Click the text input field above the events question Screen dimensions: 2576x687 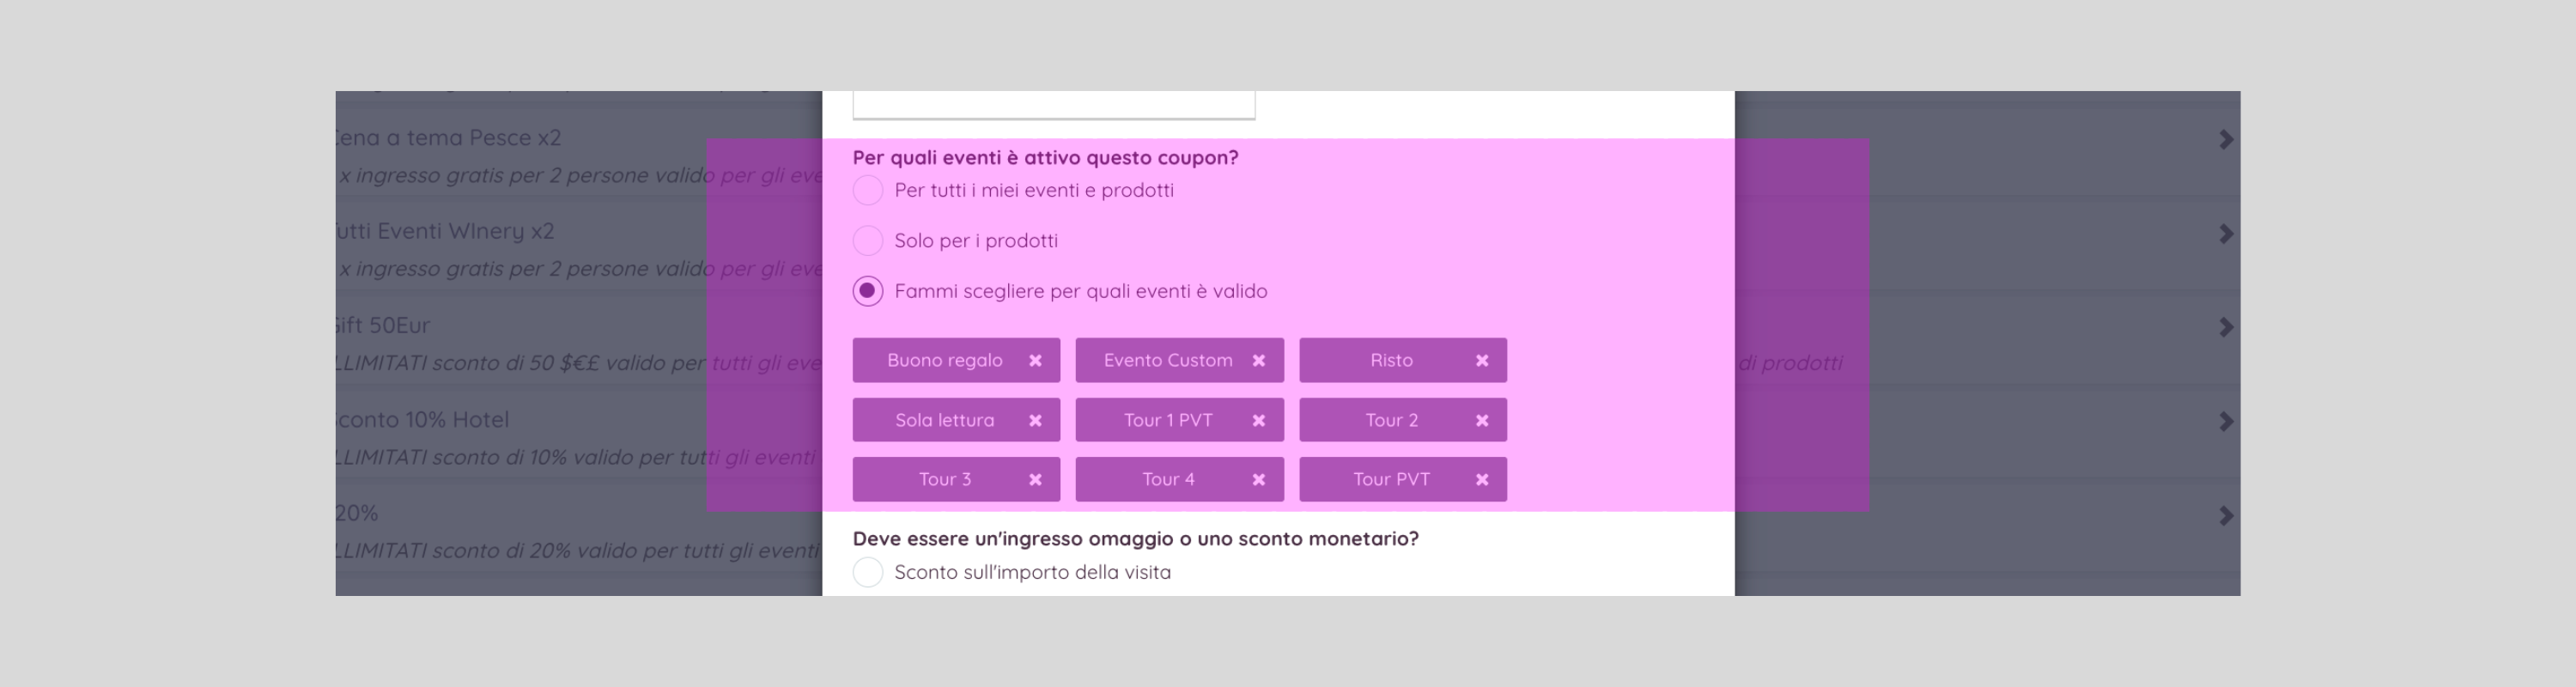coord(1053,104)
